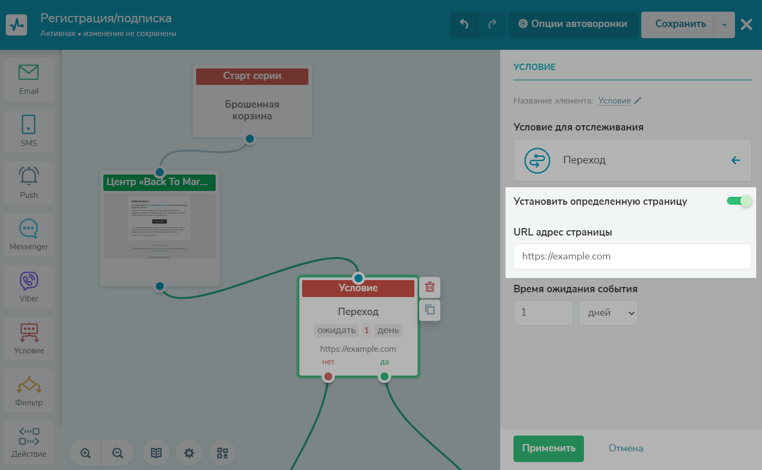Select the SMS element icon
The height and width of the screenshot is (470, 762).
(x=29, y=131)
